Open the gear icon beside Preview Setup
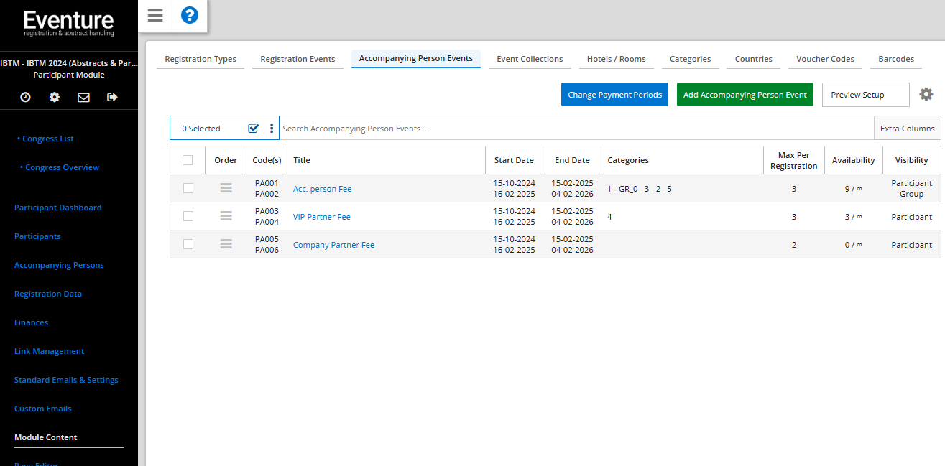The width and height of the screenshot is (945, 466). click(x=926, y=94)
